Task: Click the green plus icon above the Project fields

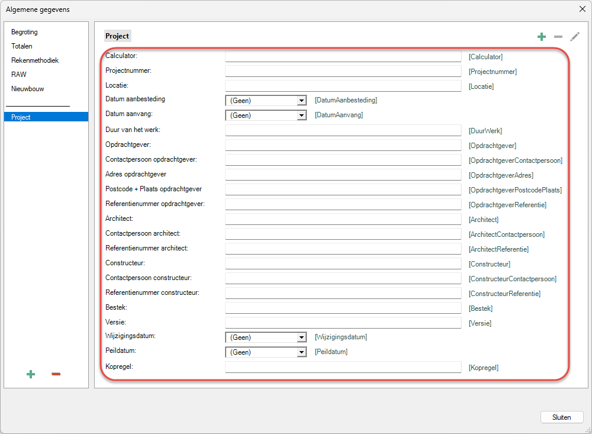Action: tap(541, 37)
